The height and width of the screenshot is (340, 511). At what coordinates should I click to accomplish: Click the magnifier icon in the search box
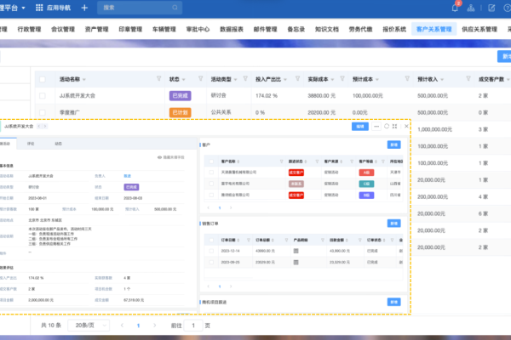click(175, 8)
